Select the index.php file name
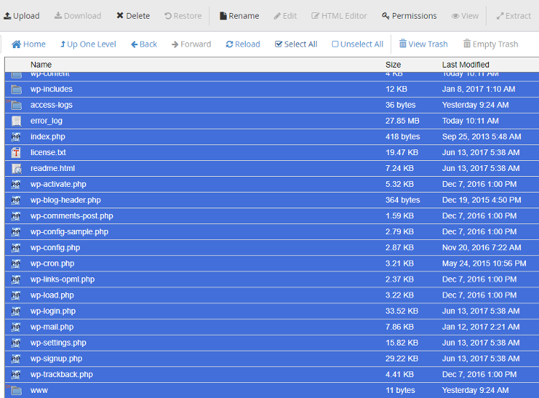Screen dimensions: 539x398 (x=47, y=136)
